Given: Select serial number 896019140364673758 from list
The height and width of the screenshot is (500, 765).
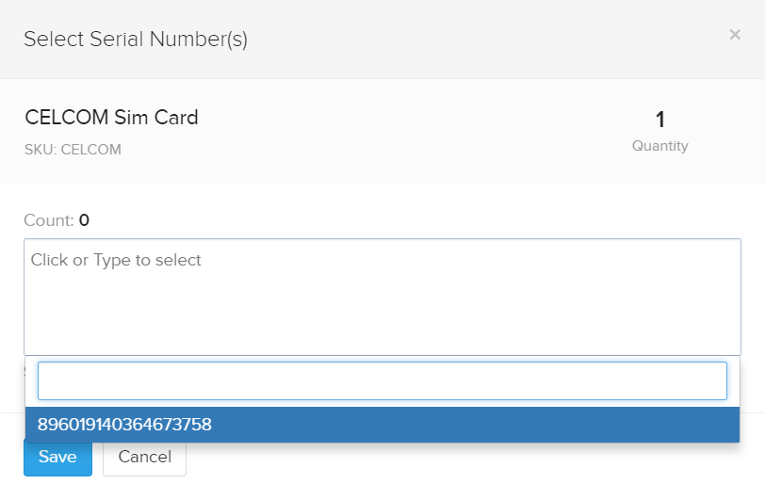Looking at the screenshot, I should [x=124, y=425].
